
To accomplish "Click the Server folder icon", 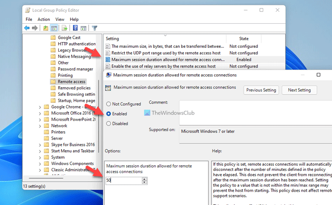I will (46, 138).
